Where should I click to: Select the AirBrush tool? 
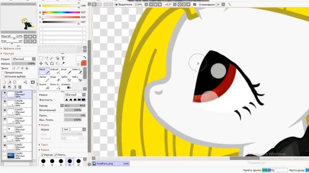point(55,71)
